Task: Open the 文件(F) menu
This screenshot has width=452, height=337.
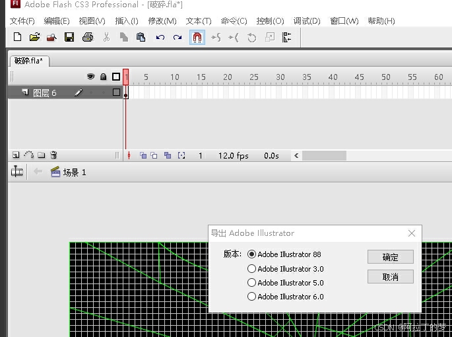Action: pos(22,21)
